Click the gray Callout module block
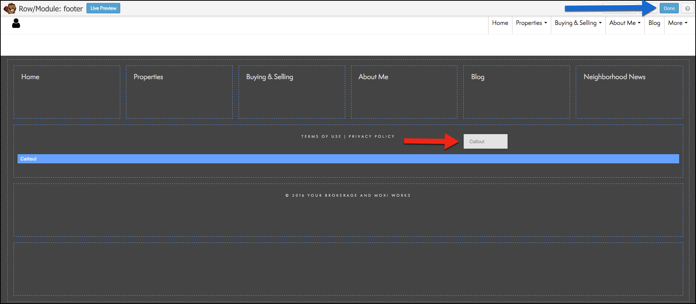The height and width of the screenshot is (304, 696). (x=485, y=141)
